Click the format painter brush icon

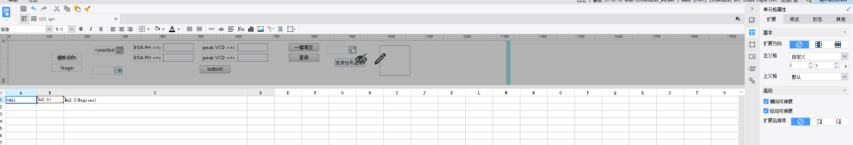pyautogui.click(x=88, y=8)
